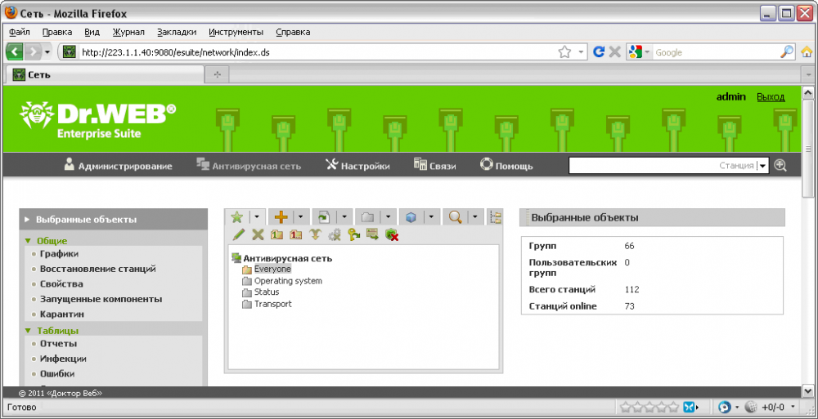Click the export document icon
Image resolution: width=818 pixels, height=419 pixels.
point(325,217)
